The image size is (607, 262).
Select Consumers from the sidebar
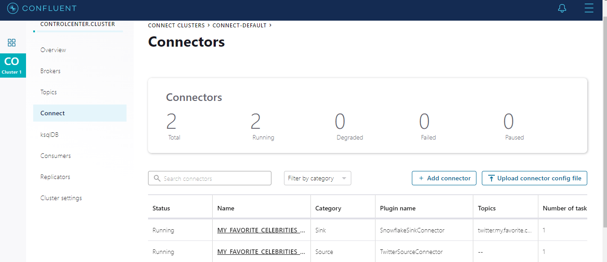tap(55, 156)
